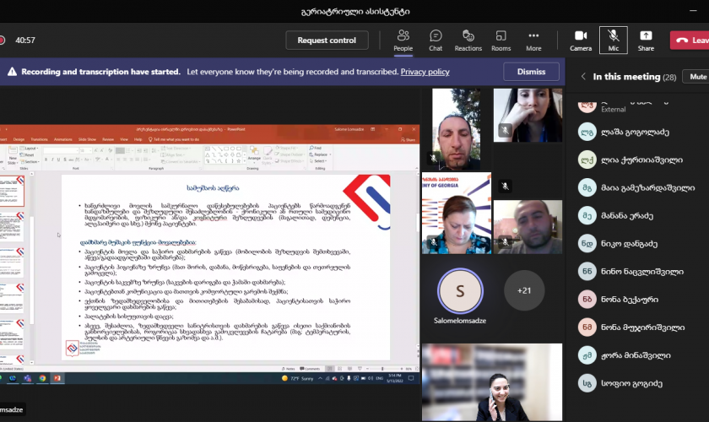
Task: Dismiss the recording notification banner
Action: tap(531, 73)
